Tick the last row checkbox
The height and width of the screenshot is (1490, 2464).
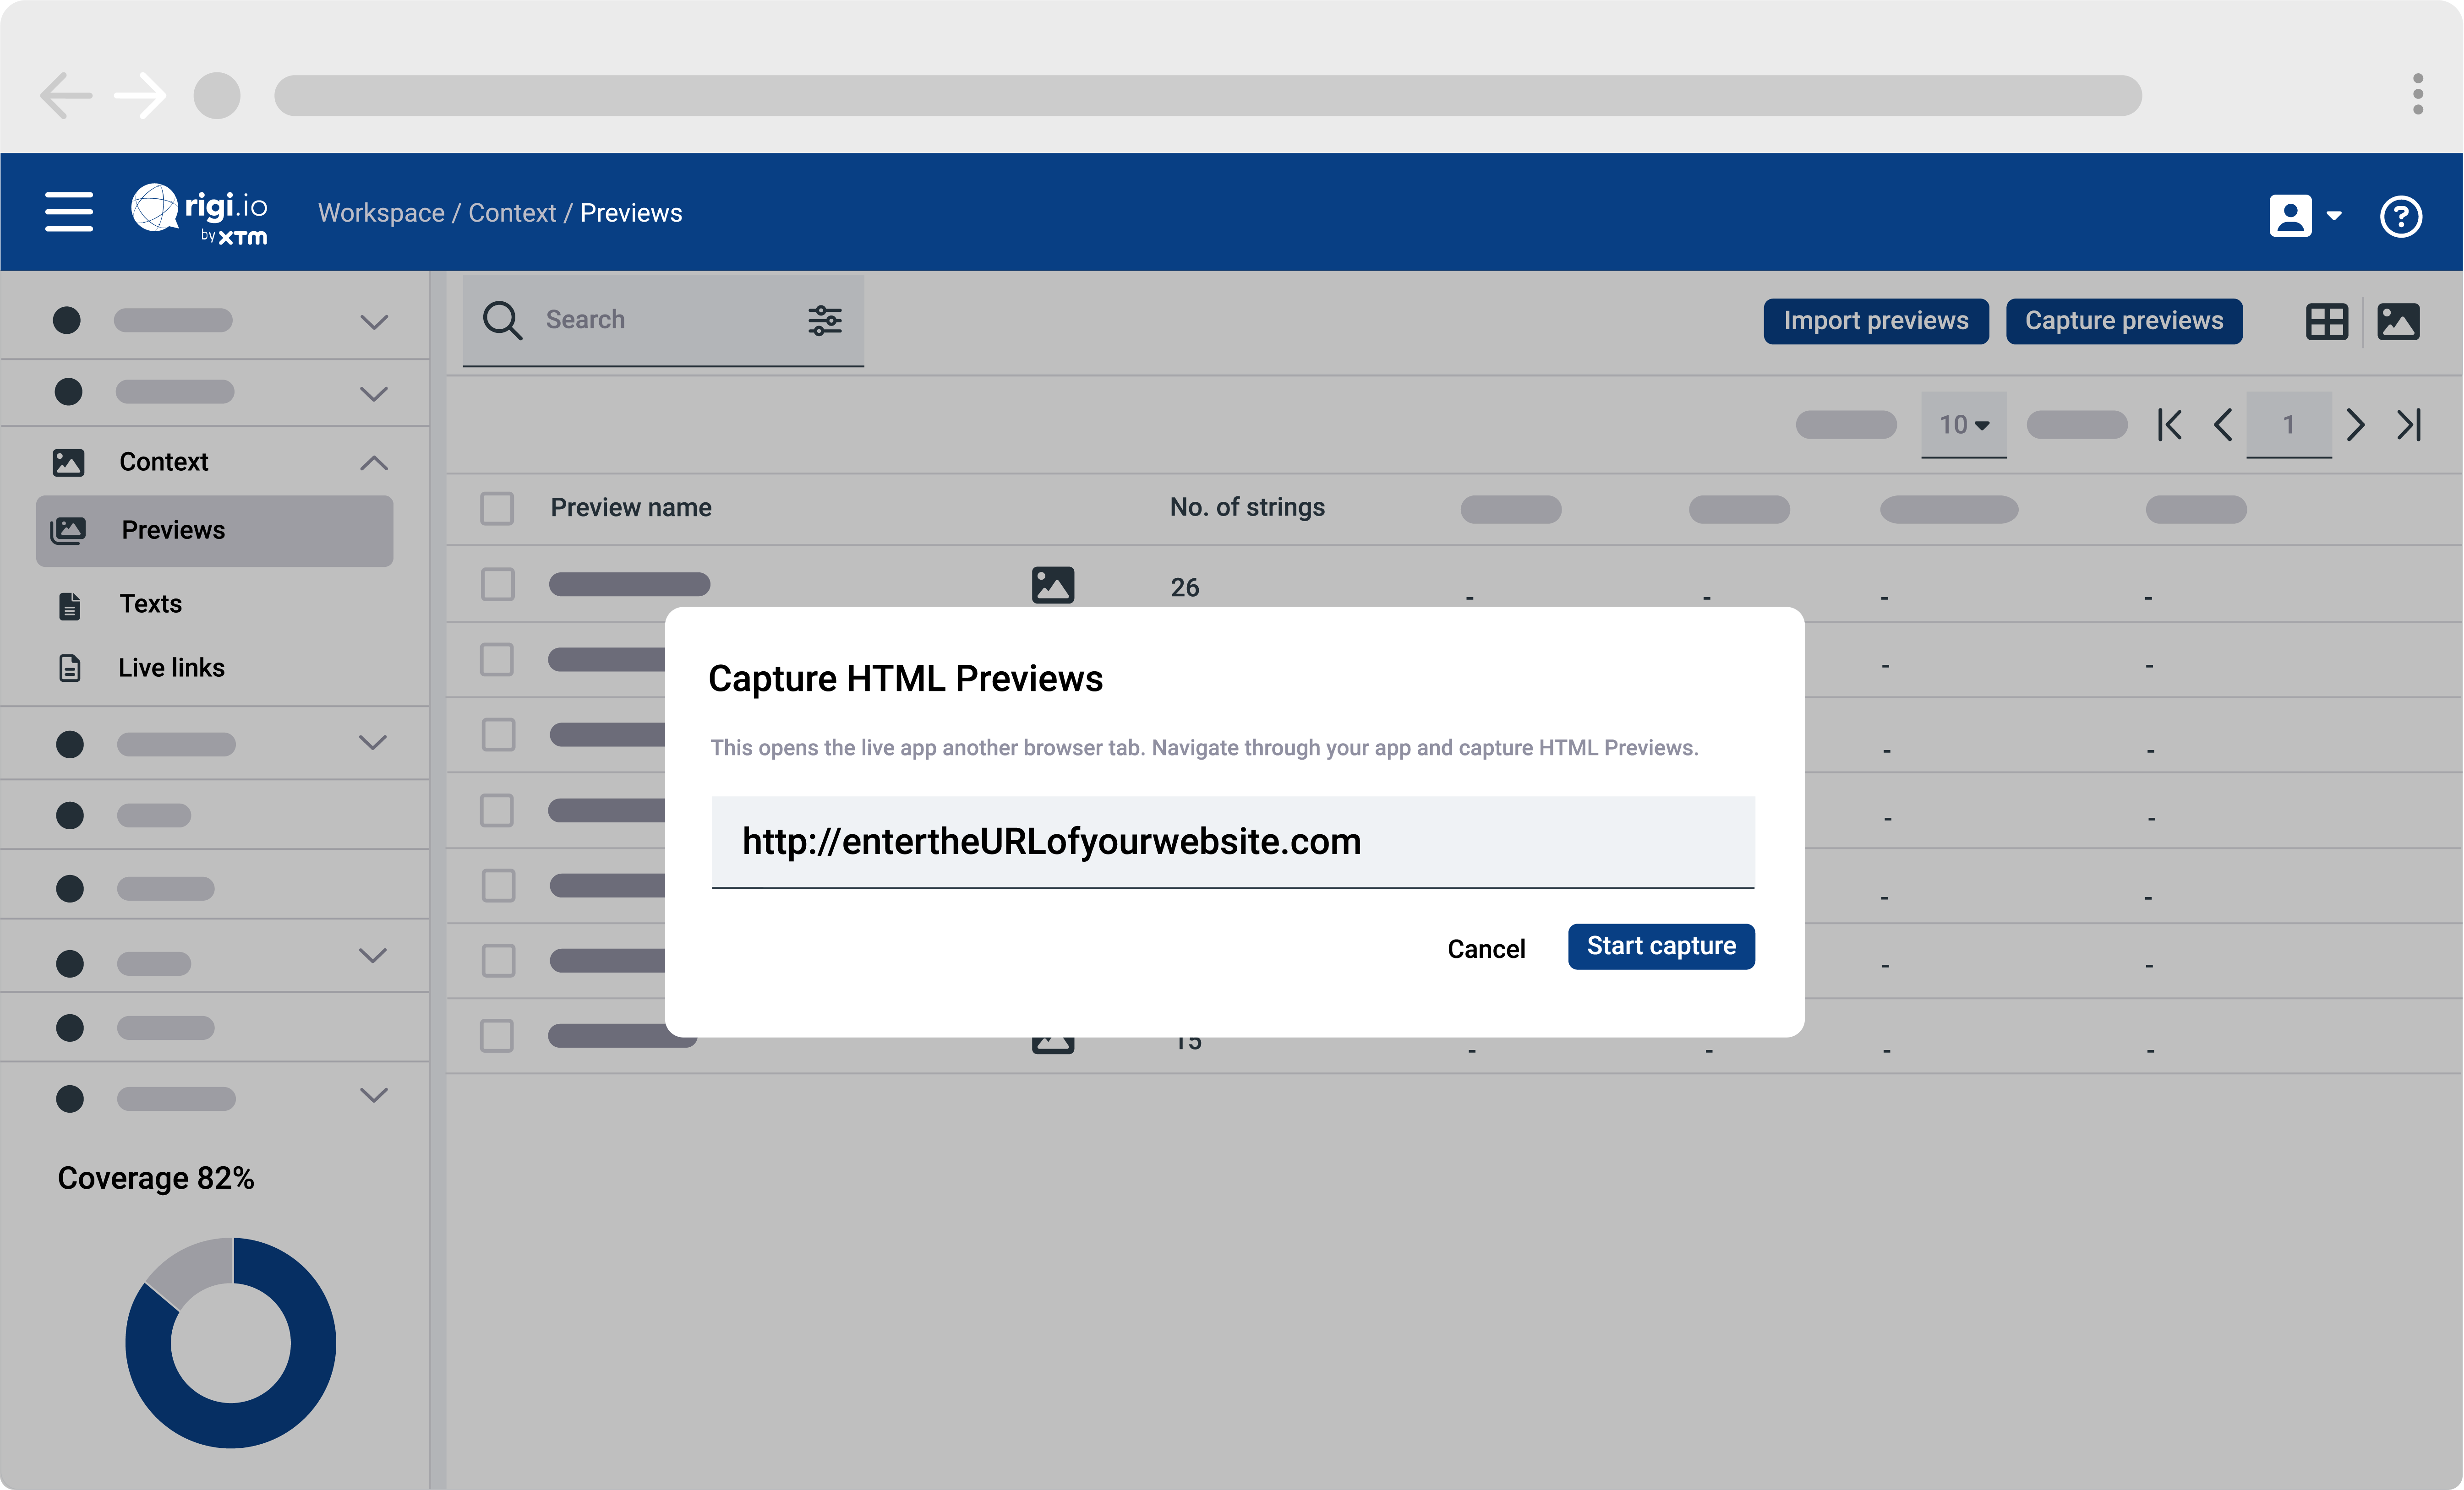(x=497, y=1035)
